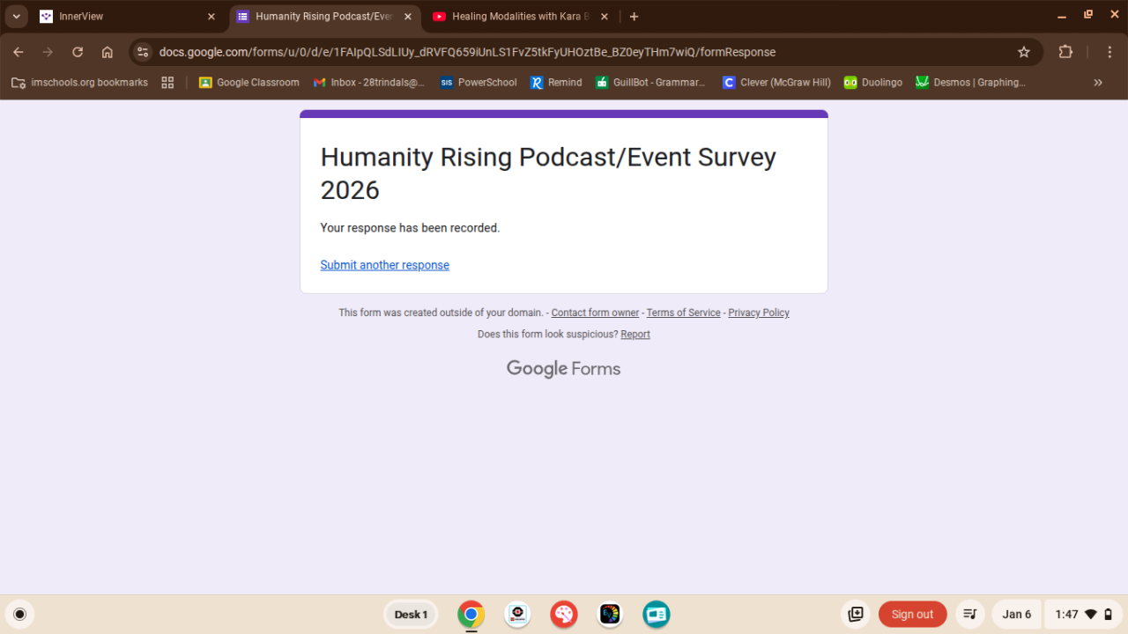Open the Chrome three-dot menu
1128x634 pixels.
pos(1108,52)
